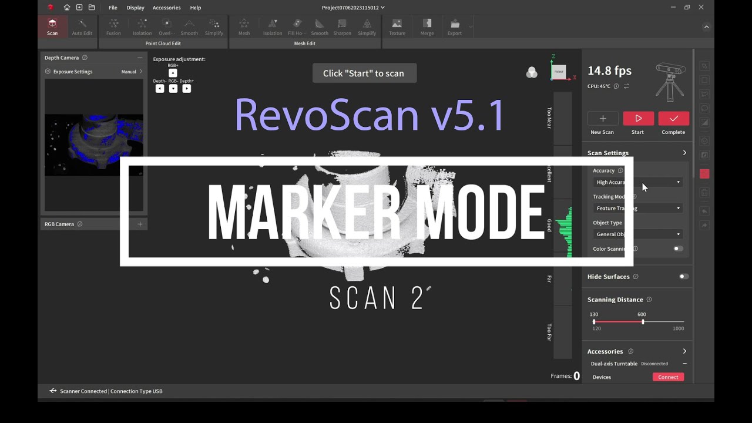Expand the Scan Settings chevron
This screenshot has height=423, width=752.
[x=684, y=153]
